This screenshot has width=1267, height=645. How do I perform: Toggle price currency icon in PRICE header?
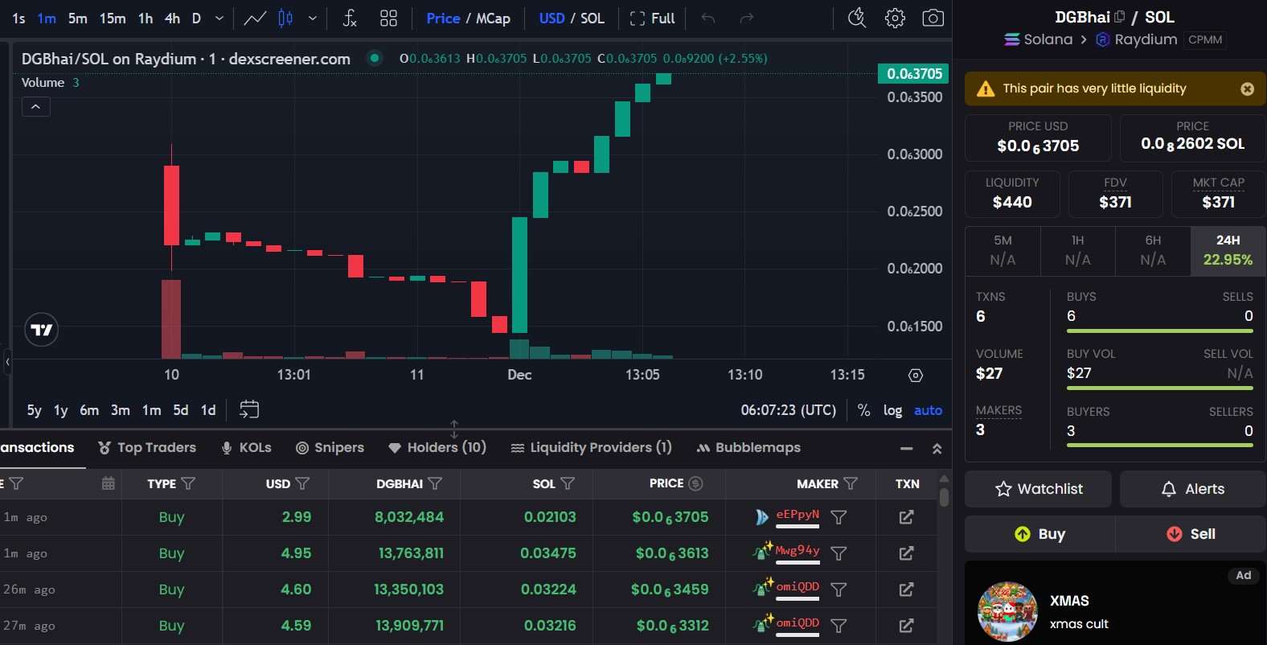pos(696,483)
